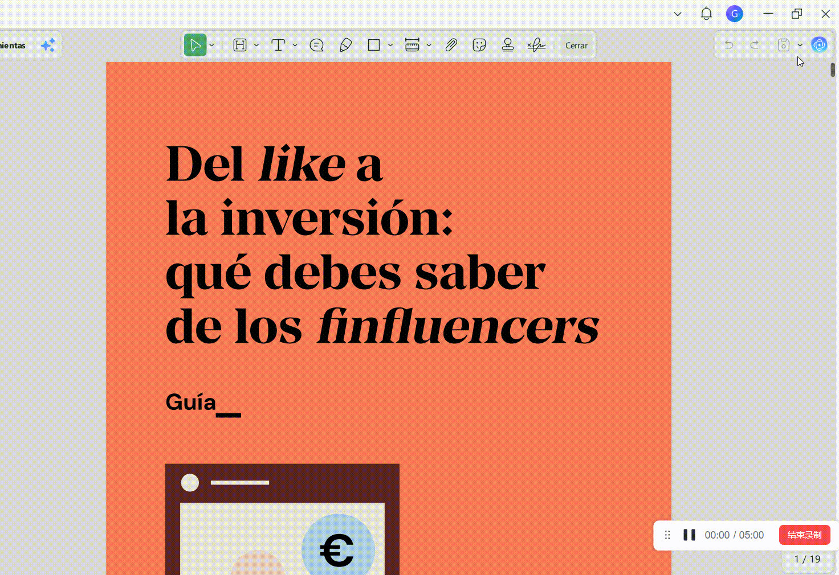Image resolution: width=839 pixels, height=575 pixels.
Task: Expand the highlight tool dropdown arrow
Action: click(256, 45)
